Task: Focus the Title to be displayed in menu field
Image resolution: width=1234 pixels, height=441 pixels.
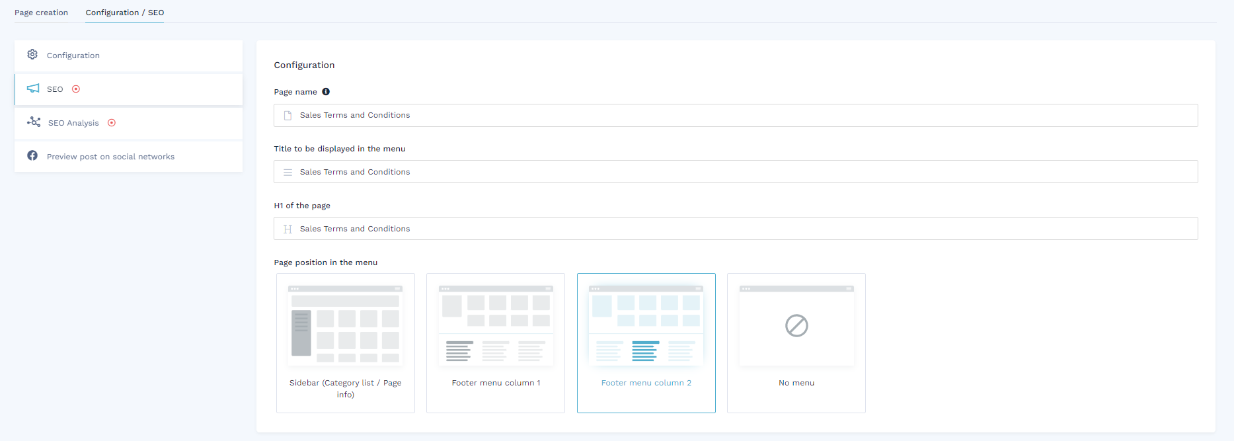Action: (736, 172)
